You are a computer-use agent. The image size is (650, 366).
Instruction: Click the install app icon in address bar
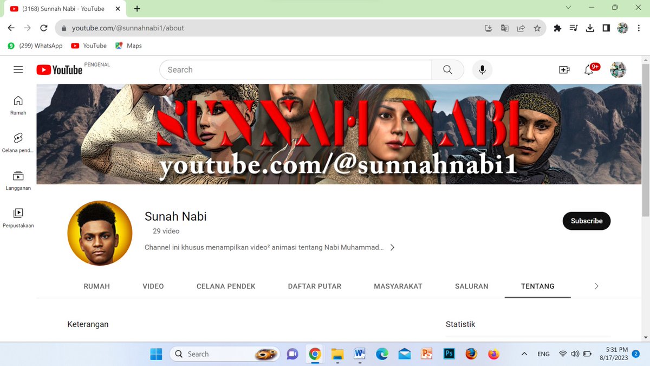click(x=488, y=28)
